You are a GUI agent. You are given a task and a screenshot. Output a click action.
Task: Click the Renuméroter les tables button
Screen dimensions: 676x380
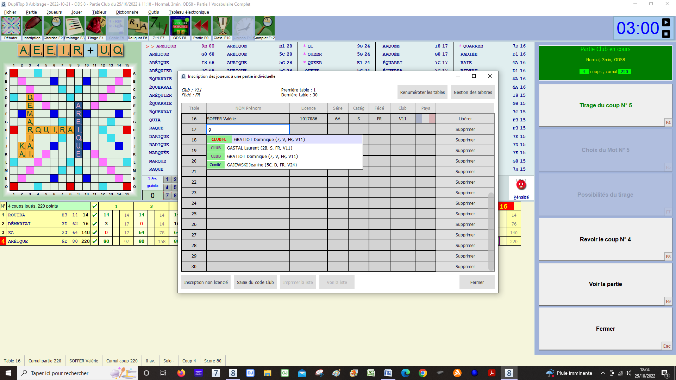(422, 93)
